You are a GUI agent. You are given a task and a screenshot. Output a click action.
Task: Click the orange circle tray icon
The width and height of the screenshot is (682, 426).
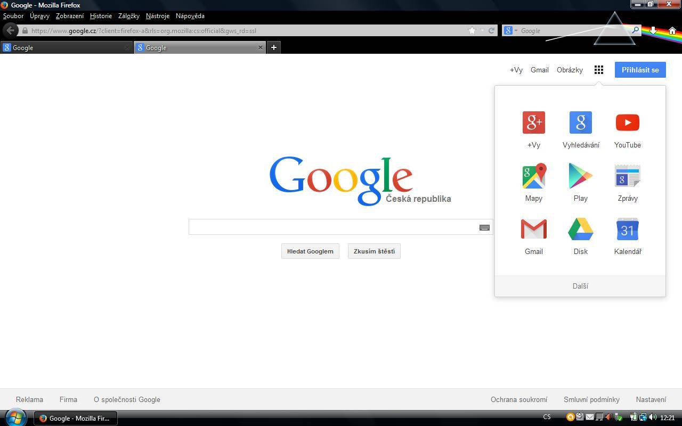[x=570, y=417]
